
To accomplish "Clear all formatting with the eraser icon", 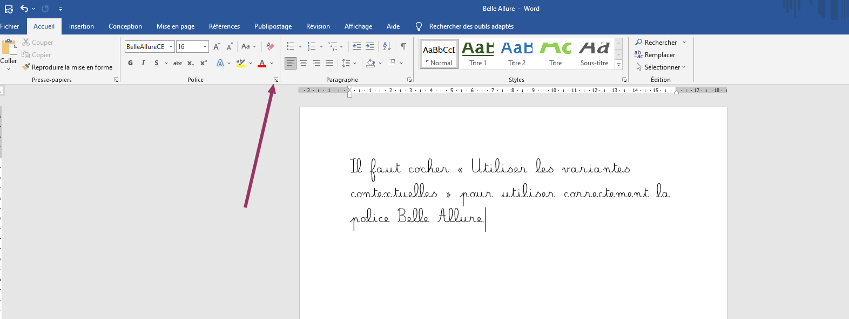I will (270, 47).
